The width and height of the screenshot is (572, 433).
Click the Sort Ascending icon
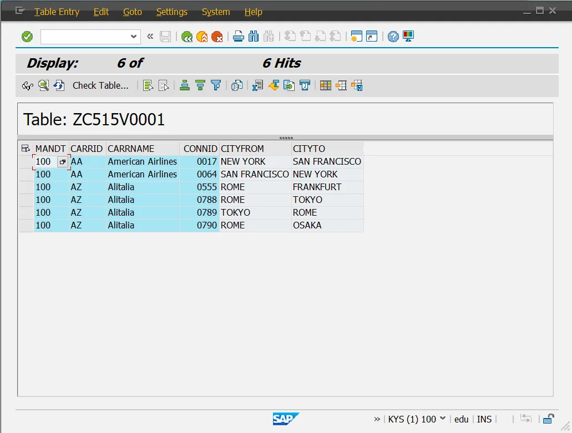click(185, 85)
